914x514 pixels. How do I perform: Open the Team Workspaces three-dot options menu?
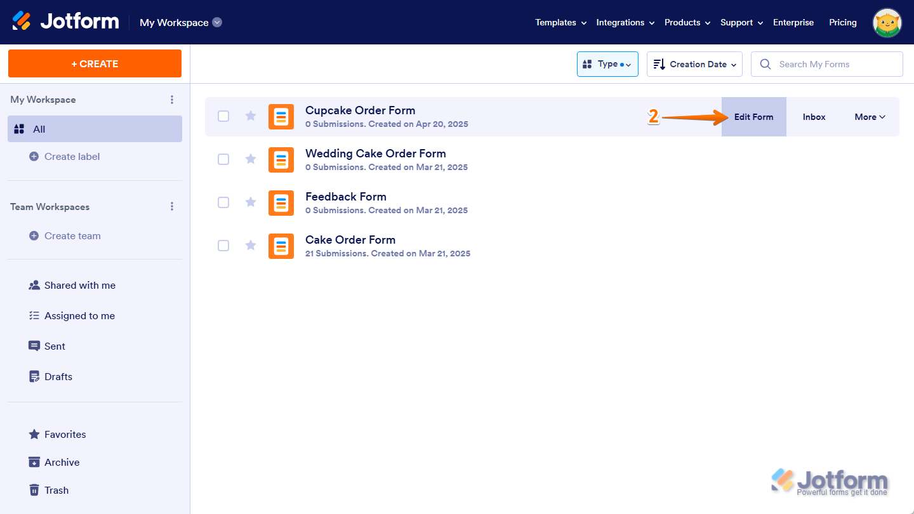(x=171, y=207)
